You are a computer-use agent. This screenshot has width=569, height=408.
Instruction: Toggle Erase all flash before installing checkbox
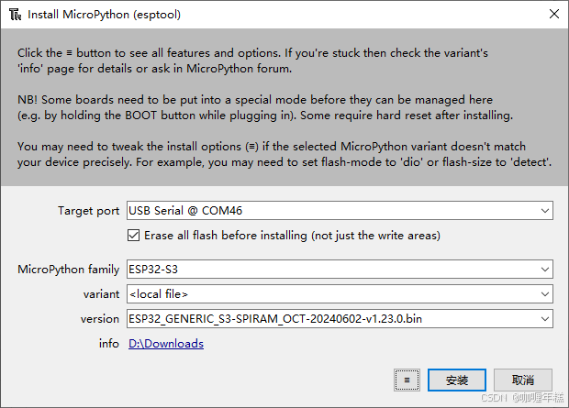[133, 236]
